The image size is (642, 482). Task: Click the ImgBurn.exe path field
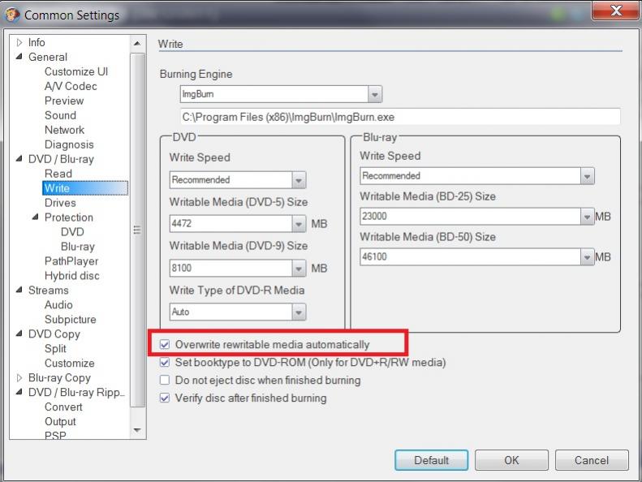pyautogui.click(x=400, y=117)
